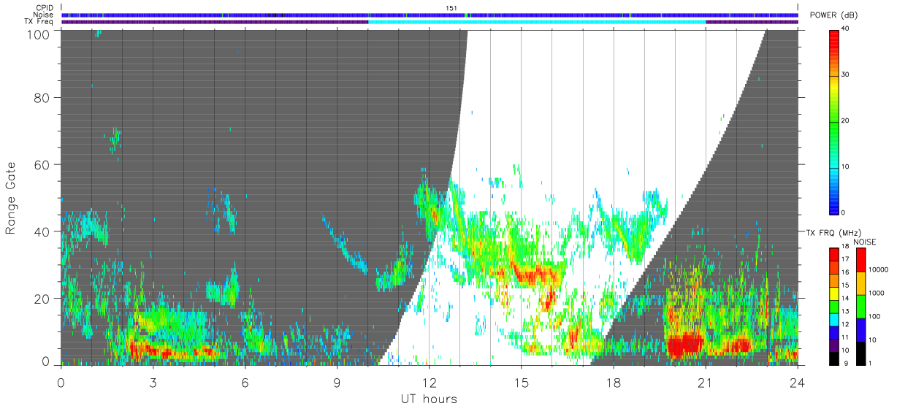This screenshot has height=414, width=897.
Task: Click the 3 tick on UT hours axis
Action: (x=153, y=383)
